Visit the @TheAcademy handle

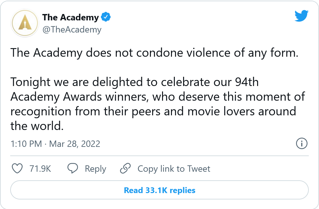72,30
